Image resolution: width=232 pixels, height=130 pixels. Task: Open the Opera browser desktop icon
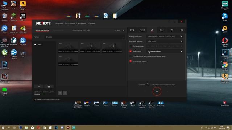point(225,42)
